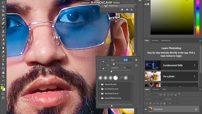The height and width of the screenshot is (114, 202).
Task: Open the Fix a photo tutorials
Action: pyautogui.click(x=171, y=76)
